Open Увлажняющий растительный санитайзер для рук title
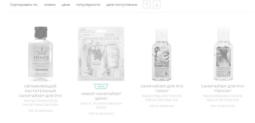This screenshot has height=123, width=255. (40, 91)
